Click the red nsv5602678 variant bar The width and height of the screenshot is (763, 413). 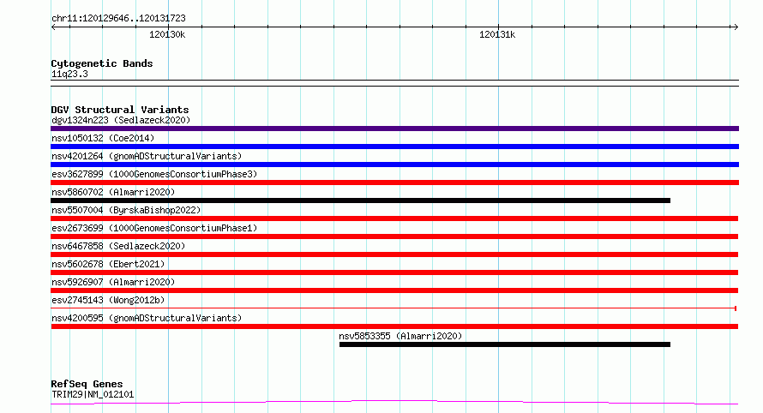coord(394,272)
